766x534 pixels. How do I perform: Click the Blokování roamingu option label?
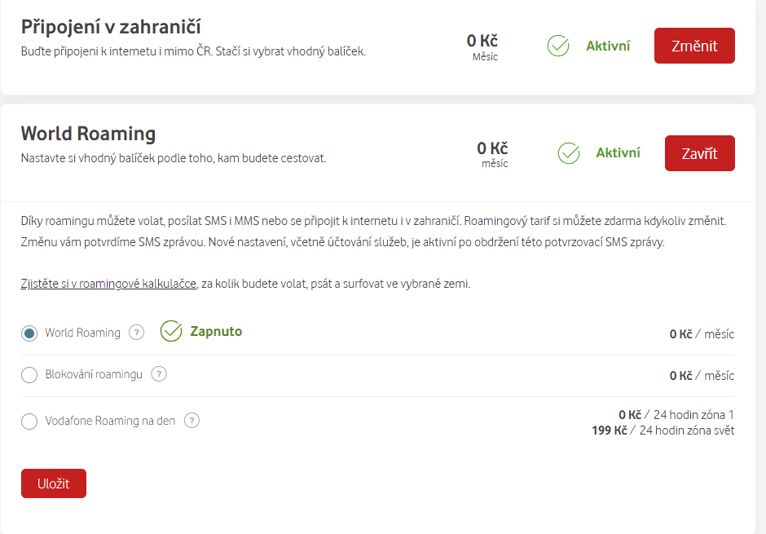pos(94,374)
